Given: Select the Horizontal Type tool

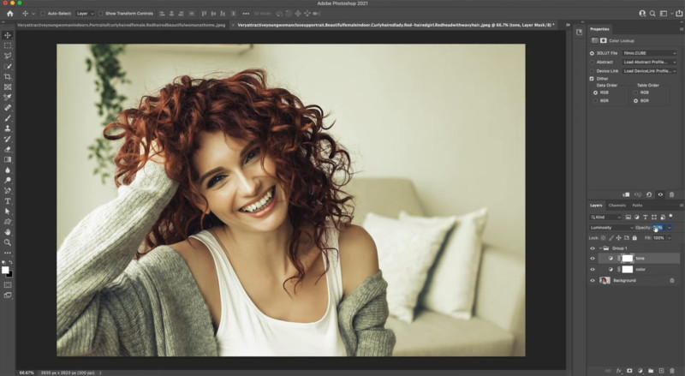Looking at the screenshot, I should pos(8,200).
